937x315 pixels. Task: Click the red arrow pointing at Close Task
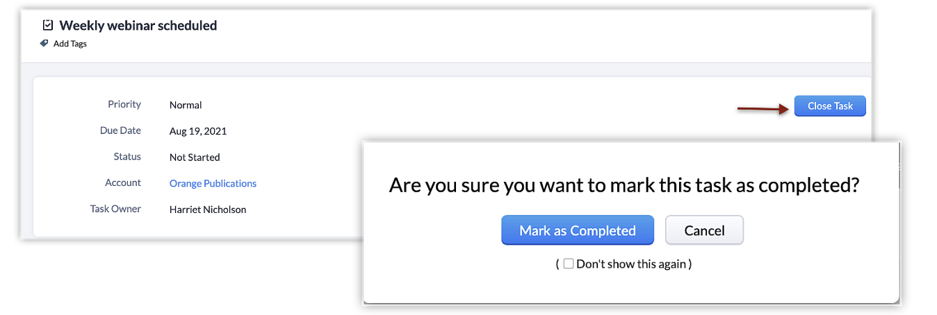click(763, 108)
